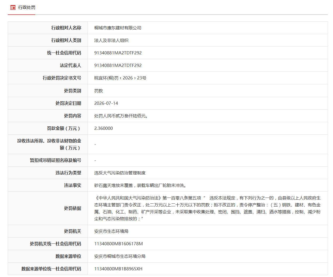Click code 11340800MB1606178M
333x277 pixels.
coord(118,244)
